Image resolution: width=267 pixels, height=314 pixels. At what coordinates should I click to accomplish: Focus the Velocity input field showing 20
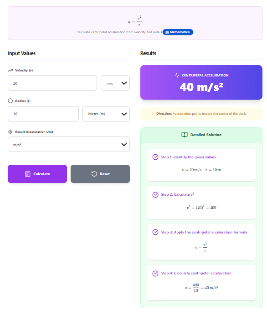[52, 83]
